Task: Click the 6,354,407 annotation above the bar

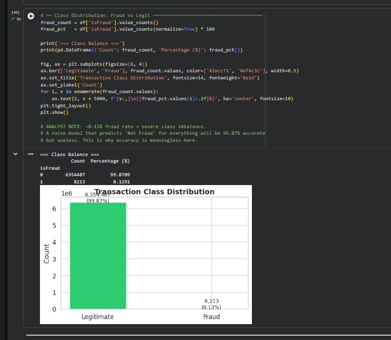Action: pos(97,195)
